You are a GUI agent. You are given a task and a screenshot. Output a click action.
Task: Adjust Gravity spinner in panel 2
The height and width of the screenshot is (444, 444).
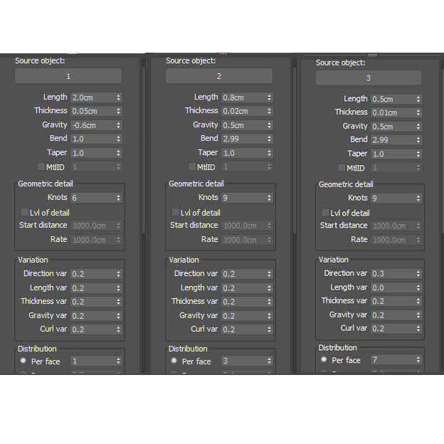269,125
